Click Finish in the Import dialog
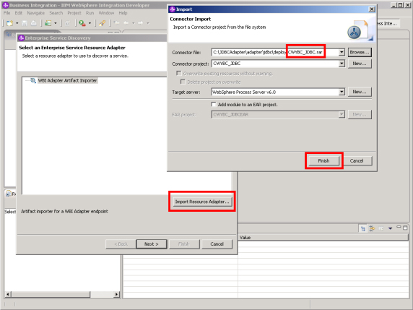This screenshot has width=413, height=310. [323, 160]
